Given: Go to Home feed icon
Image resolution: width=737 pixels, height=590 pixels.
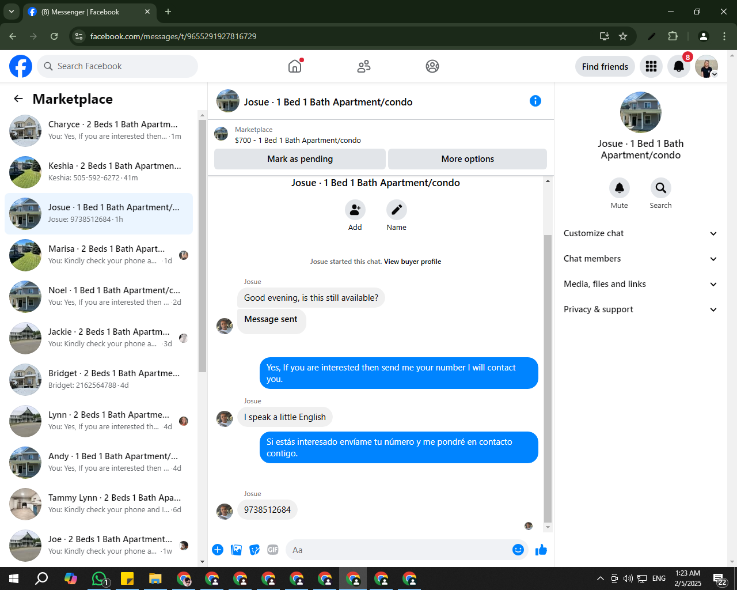Looking at the screenshot, I should 295,66.
